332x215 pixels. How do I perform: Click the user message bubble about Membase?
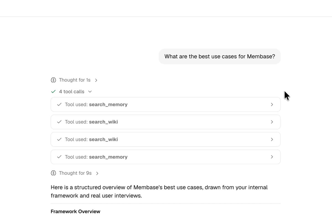(220, 56)
